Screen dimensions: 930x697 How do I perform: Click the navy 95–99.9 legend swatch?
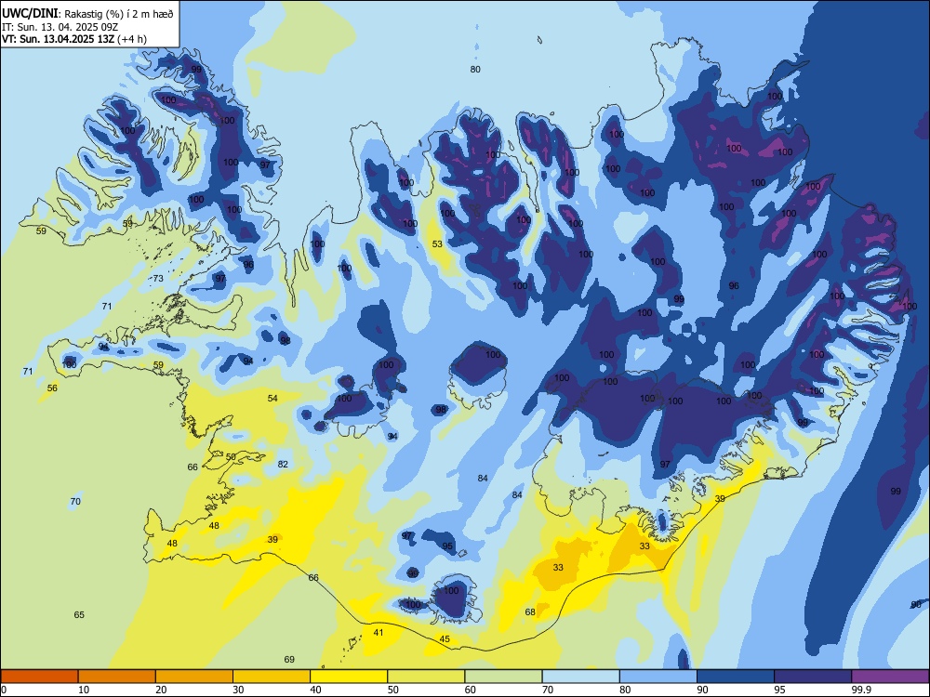pyautogui.click(x=813, y=677)
